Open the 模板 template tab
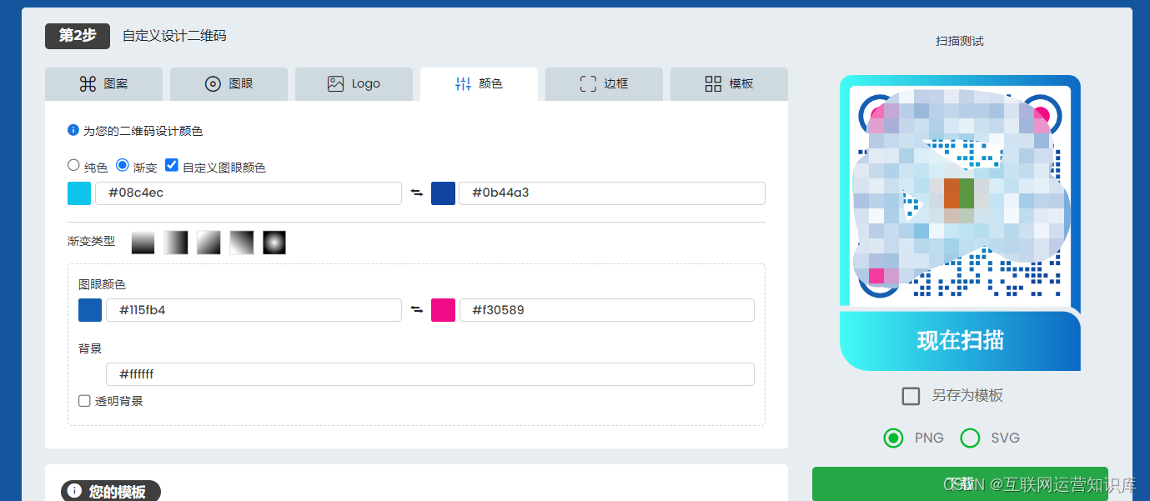The image size is (1150, 501). click(729, 84)
